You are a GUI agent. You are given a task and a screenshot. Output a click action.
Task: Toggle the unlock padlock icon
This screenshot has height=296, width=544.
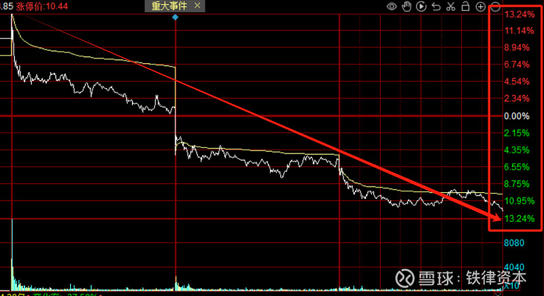click(x=466, y=6)
